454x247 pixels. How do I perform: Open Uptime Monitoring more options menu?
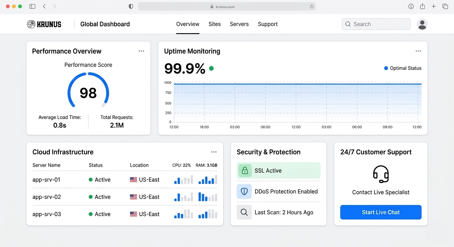pos(418,51)
